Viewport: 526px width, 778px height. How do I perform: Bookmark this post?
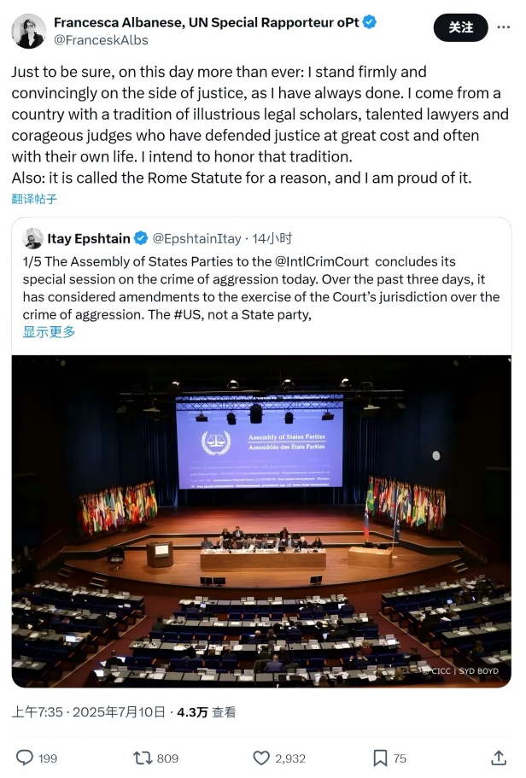[380, 758]
